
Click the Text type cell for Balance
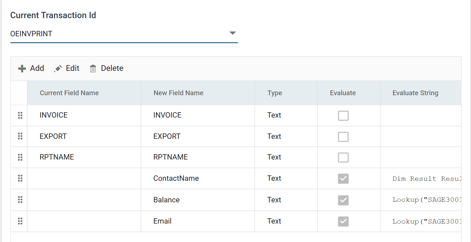[286, 200]
